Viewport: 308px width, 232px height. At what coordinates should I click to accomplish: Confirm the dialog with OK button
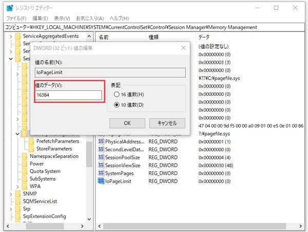[127, 123]
